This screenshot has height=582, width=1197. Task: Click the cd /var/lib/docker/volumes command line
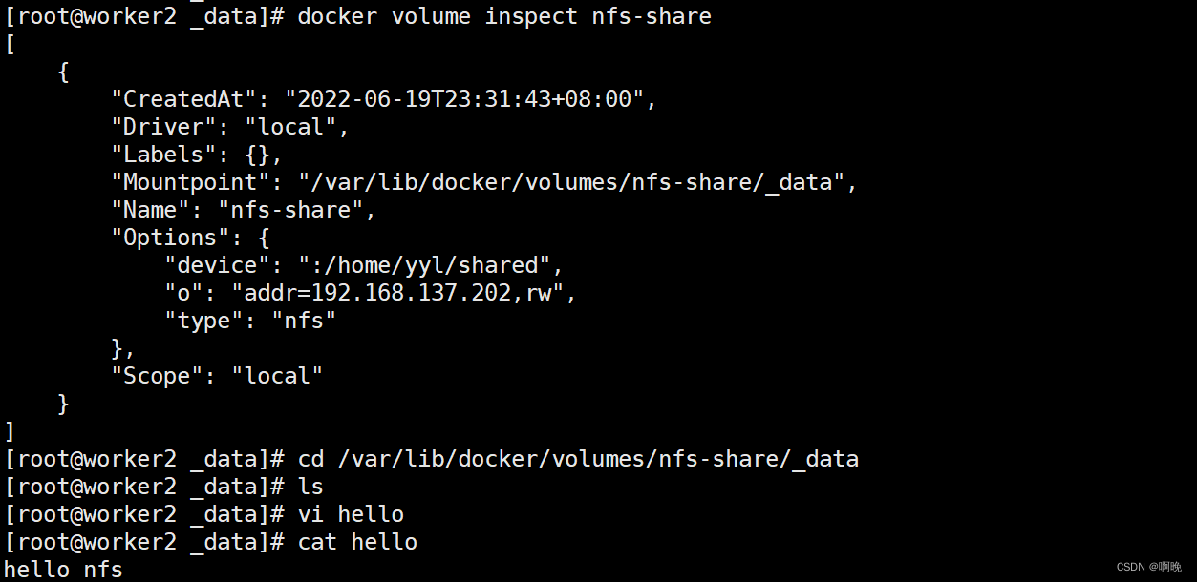click(x=578, y=459)
